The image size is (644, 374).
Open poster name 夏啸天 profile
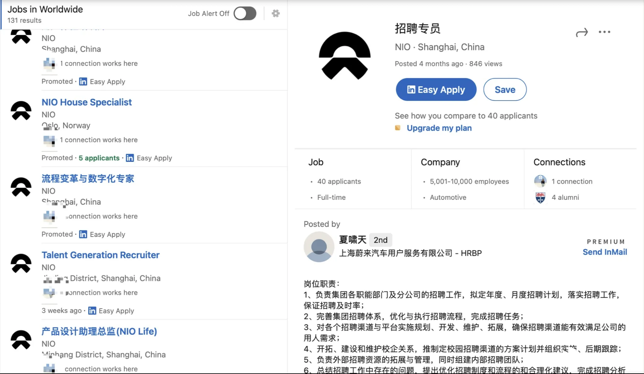coord(352,240)
